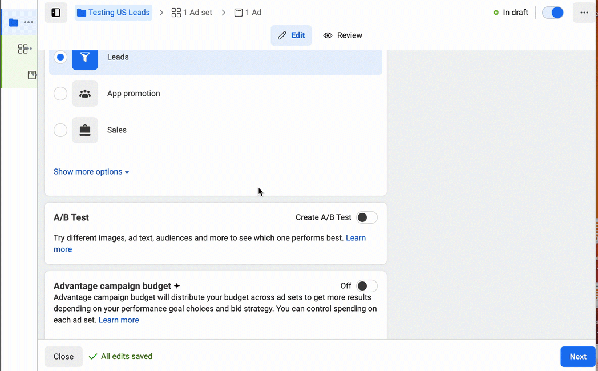
Task: Turn on Advantage campaign budget toggle
Action: (366, 286)
